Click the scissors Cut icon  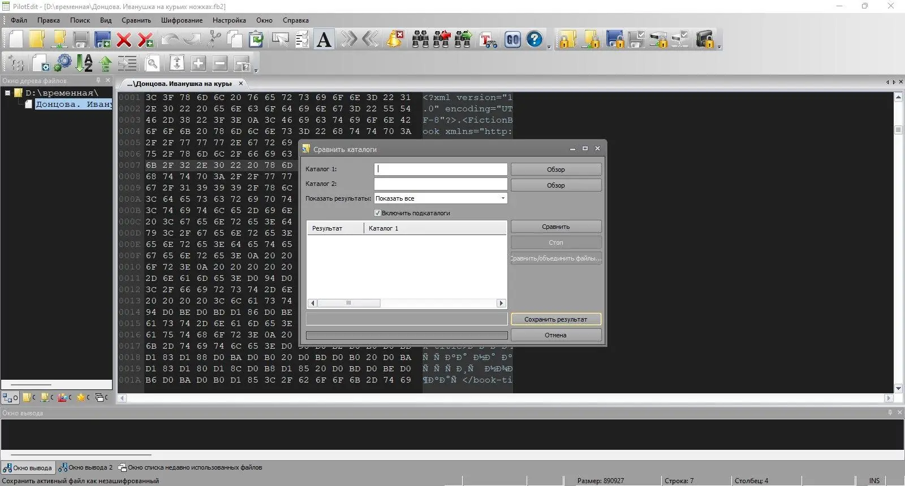(x=214, y=40)
